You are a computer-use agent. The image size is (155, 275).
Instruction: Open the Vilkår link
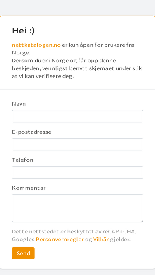click(x=101, y=240)
